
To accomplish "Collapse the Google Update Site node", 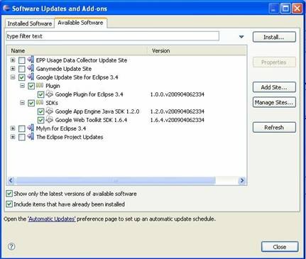I will tap(13, 77).
